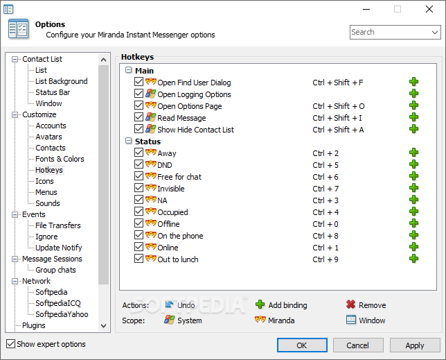Click the System scope flag icon in legend

(x=169, y=320)
